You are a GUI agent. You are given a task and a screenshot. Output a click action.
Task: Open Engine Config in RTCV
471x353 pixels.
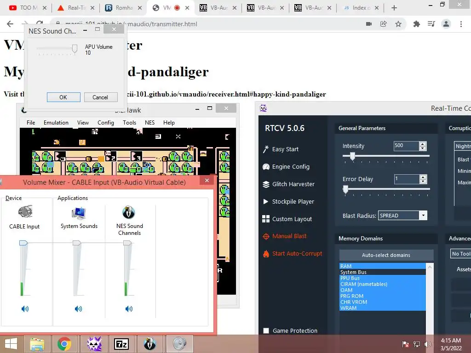[x=286, y=166]
